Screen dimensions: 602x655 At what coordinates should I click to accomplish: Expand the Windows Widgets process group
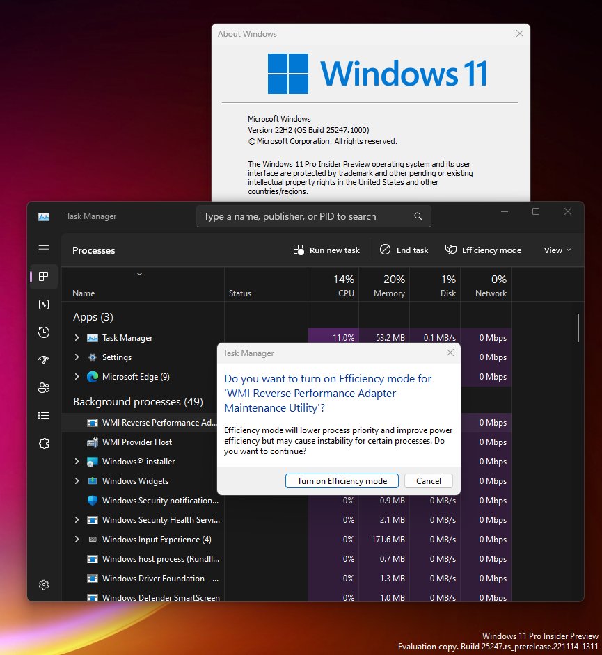point(77,480)
